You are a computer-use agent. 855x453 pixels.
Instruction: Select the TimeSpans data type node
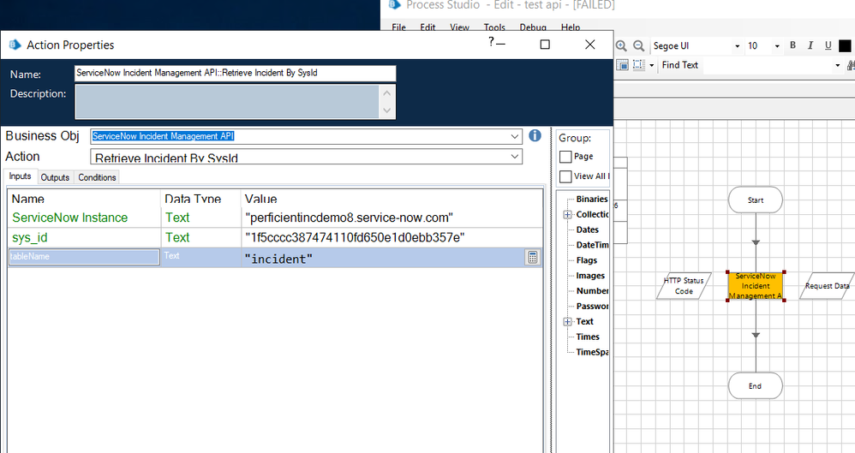[x=592, y=352]
